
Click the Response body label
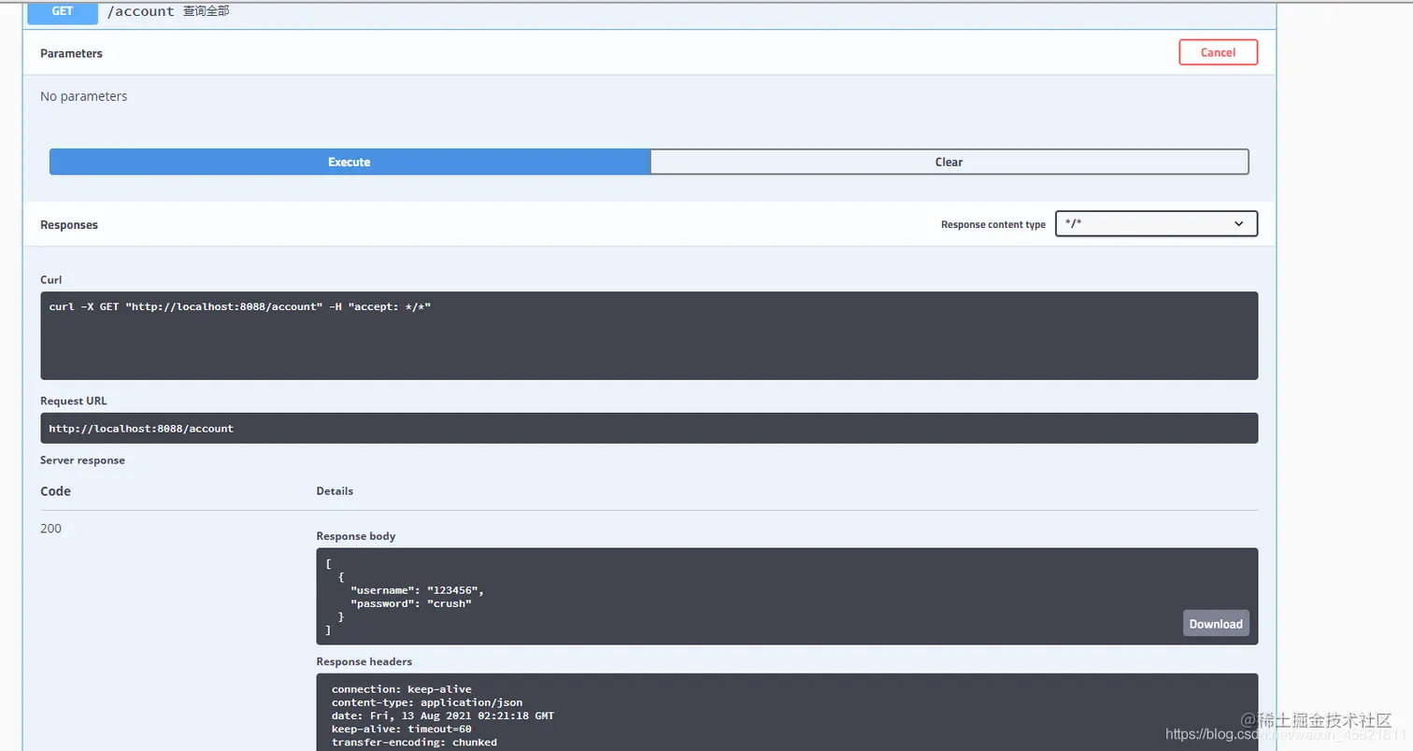point(356,536)
